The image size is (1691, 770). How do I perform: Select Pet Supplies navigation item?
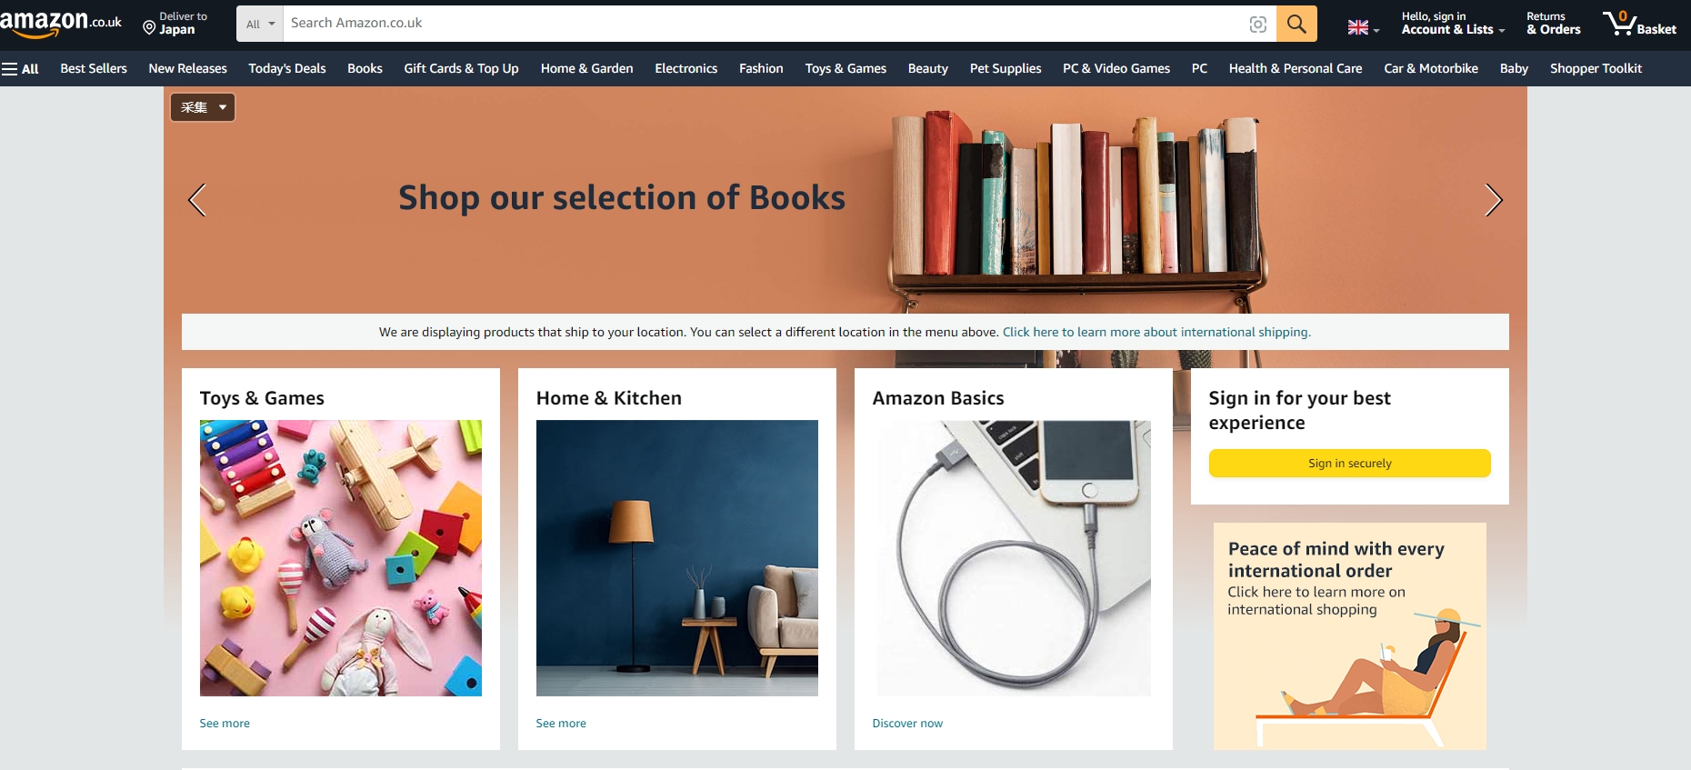[x=1006, y=69]
